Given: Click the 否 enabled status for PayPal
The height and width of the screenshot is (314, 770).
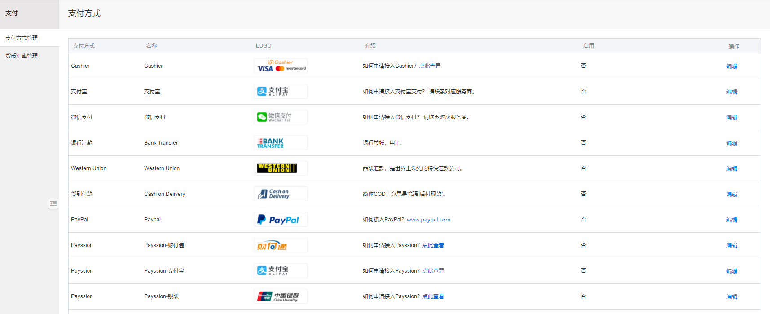Looking at the screenshot, I should [x=584, y=220].
